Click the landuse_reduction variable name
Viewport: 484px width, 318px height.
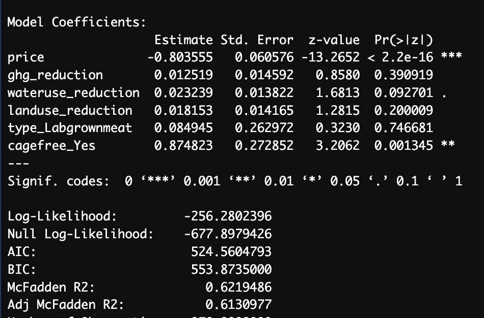pyautogui.click(x=70, y=111)
